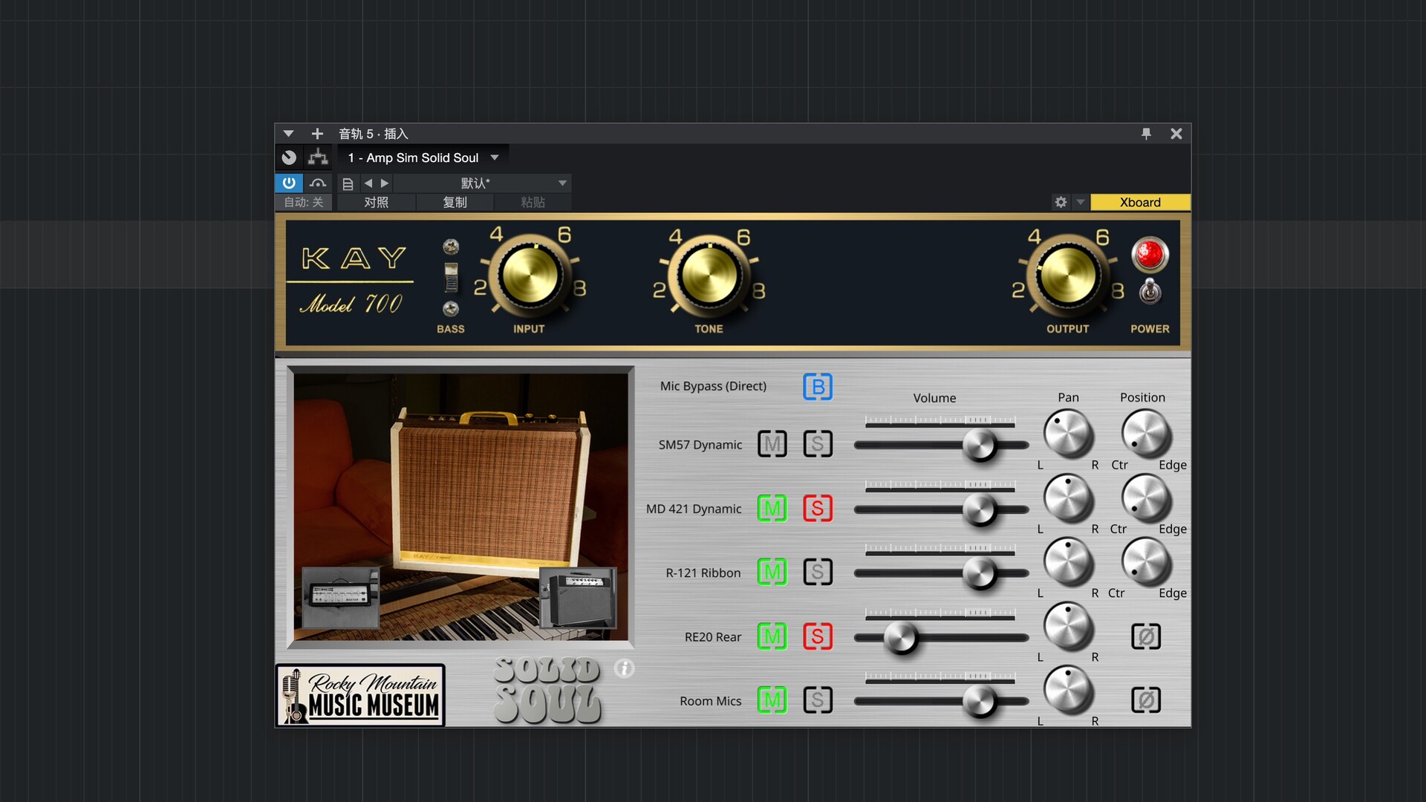1426x802 pixels.
Task: Go to next preset arrow
Action: (x=385, y=183)
